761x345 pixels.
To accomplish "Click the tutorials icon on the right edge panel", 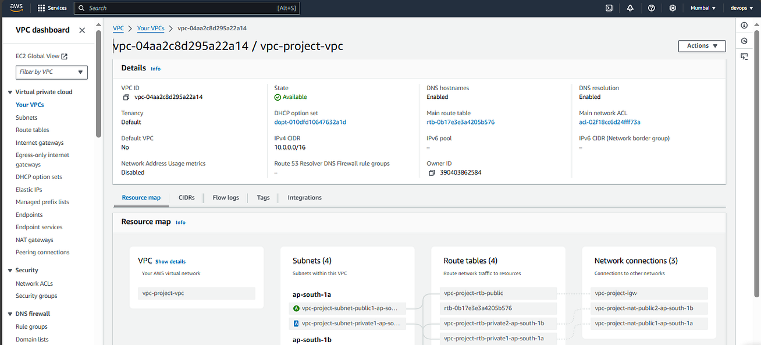I will 744,56.
